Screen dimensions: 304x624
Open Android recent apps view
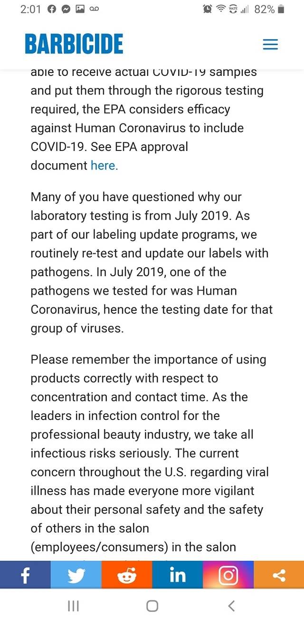(x=73, y=606)
